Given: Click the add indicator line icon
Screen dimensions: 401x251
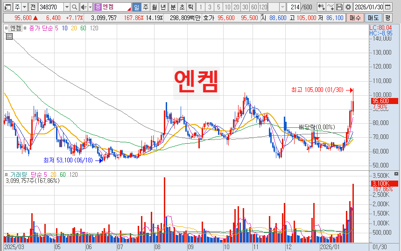Looking at the screenshot, I should 330,7.
